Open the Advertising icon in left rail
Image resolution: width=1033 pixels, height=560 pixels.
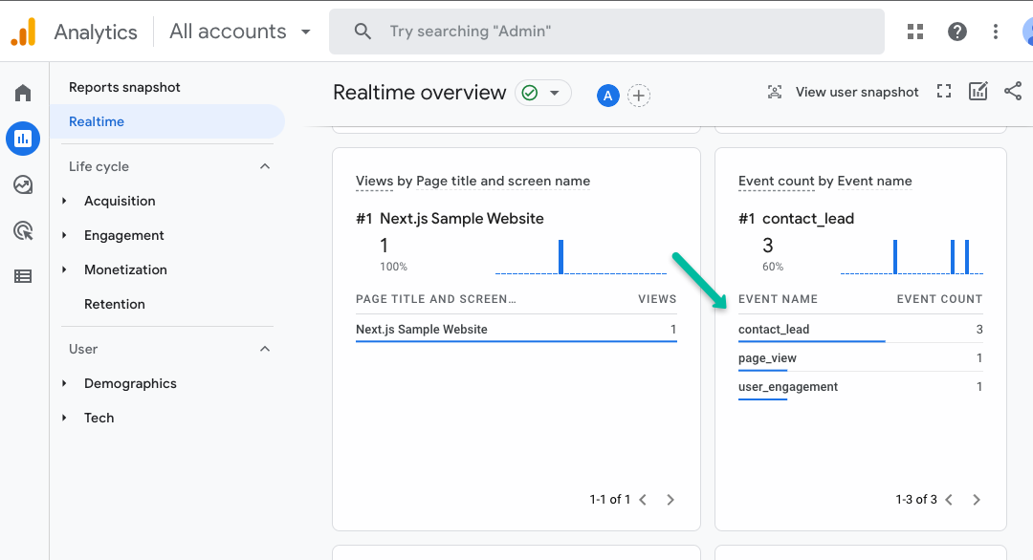23,230
